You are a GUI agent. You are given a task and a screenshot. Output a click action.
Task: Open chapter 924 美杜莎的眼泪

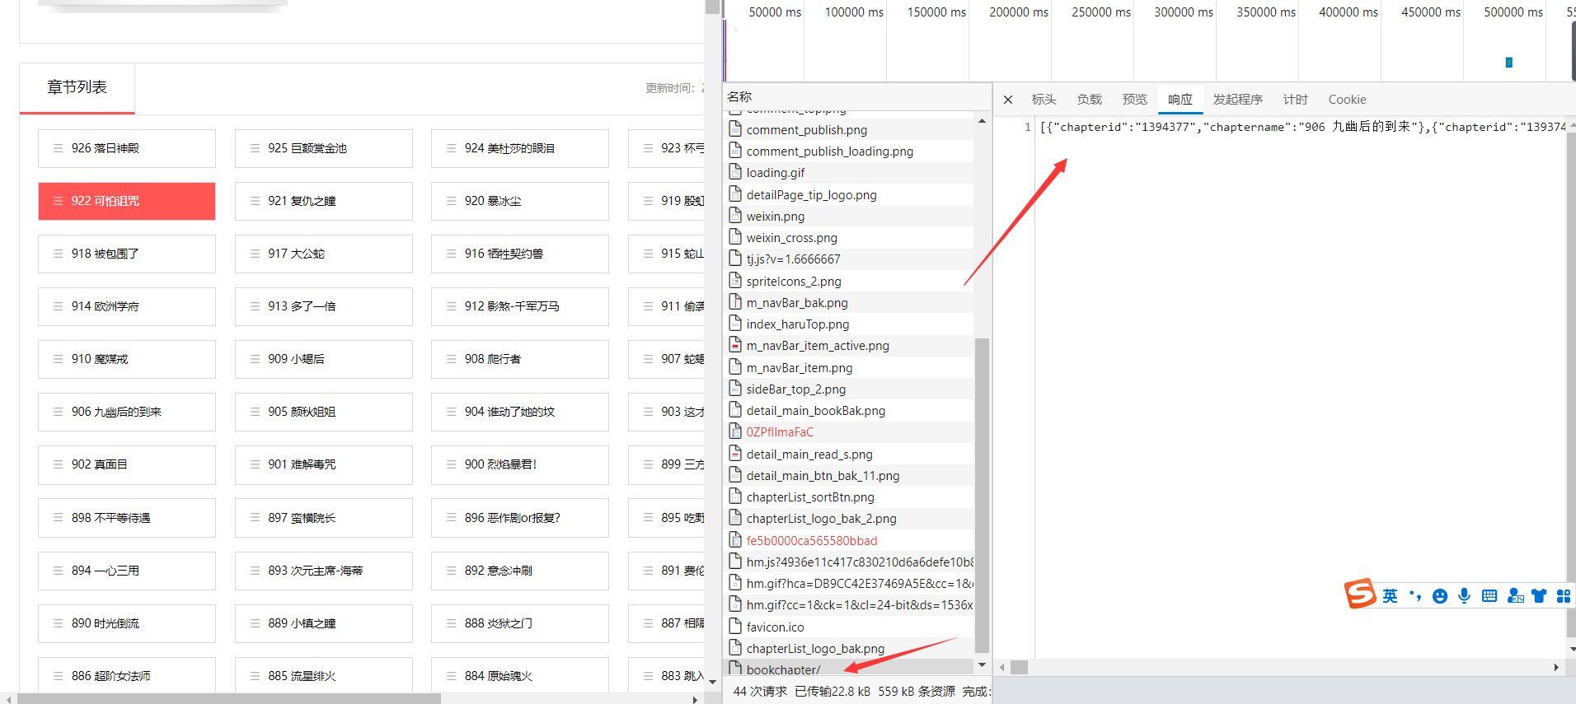520,148
